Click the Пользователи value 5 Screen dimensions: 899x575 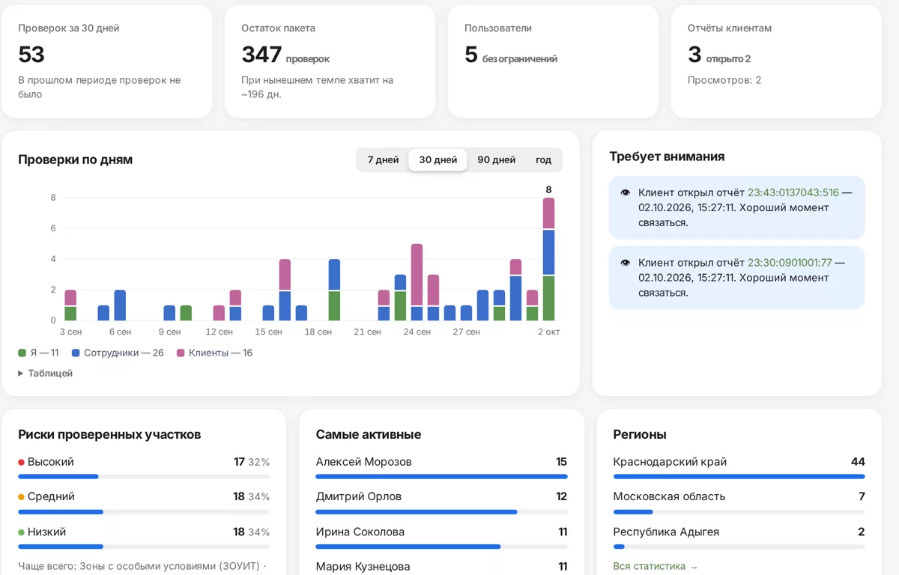470,54
